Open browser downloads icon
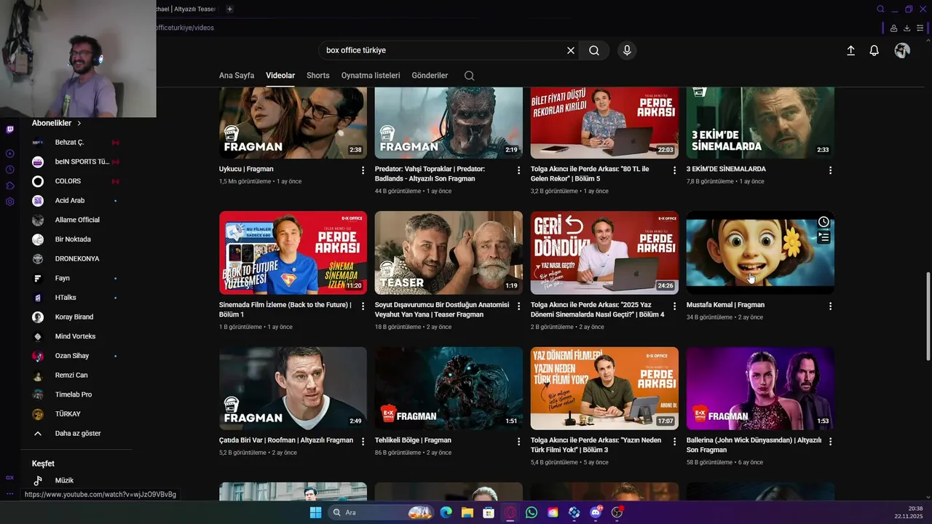932x524 pixels. click(x=907, y=28)
